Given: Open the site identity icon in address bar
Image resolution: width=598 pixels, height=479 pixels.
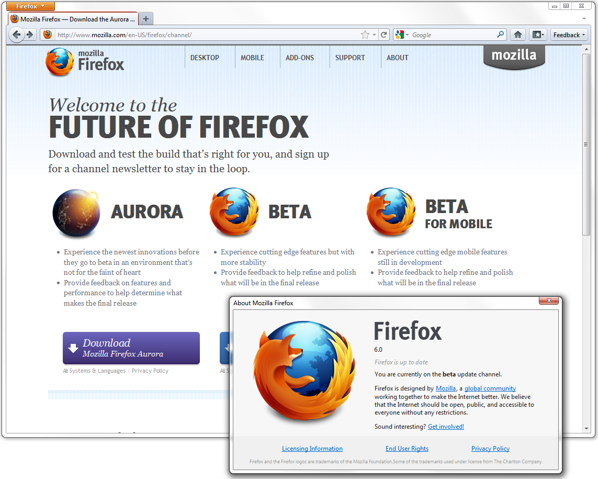Looking at the screenshot, I should (47, 35).
